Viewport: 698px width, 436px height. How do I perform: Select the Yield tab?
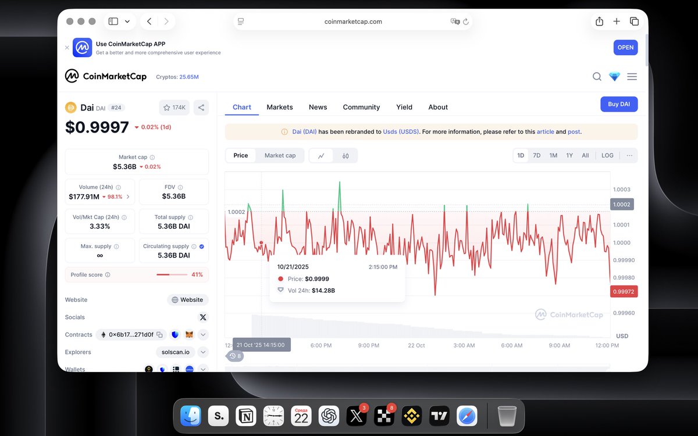click(404, 107)
